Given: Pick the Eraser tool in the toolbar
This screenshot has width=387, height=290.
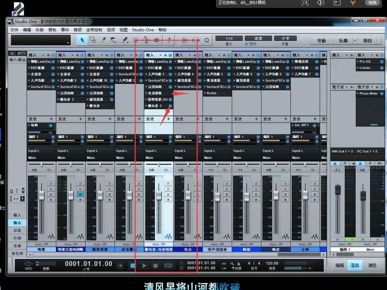Looking at the screenshot, I should tap(114, 40).
